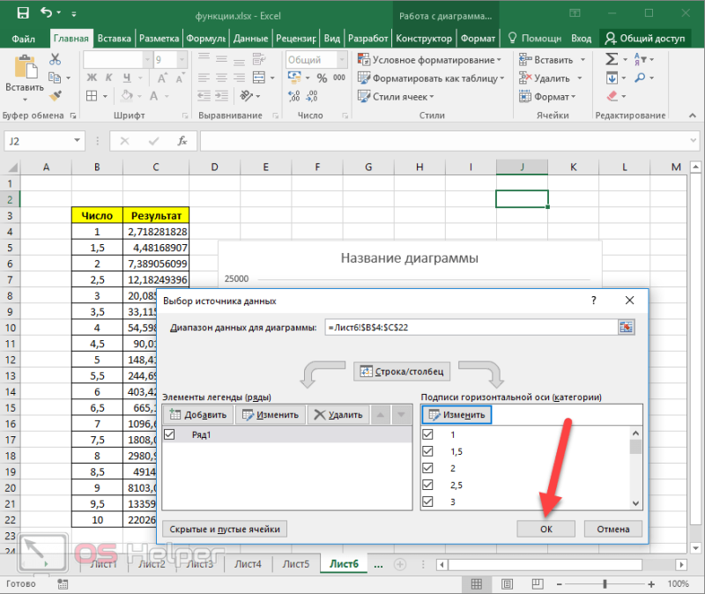705x594 pixels.
Task: Click the data range input field
Action: (471, 327)
